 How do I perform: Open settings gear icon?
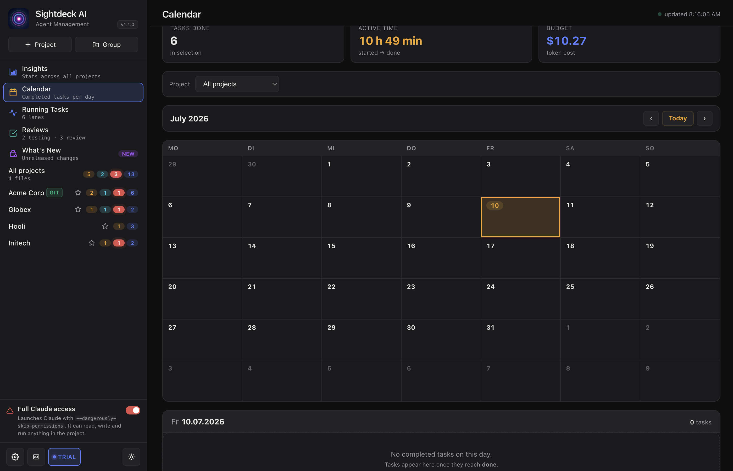point(15,457)
